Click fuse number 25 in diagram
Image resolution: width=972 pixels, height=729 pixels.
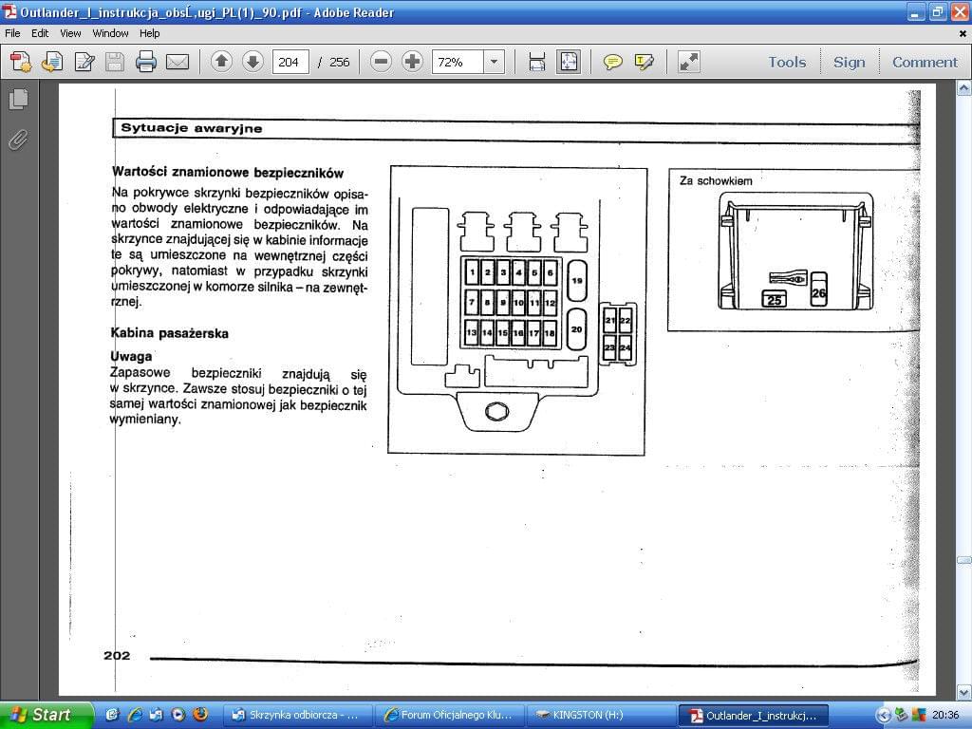click(x=775, y=300)
